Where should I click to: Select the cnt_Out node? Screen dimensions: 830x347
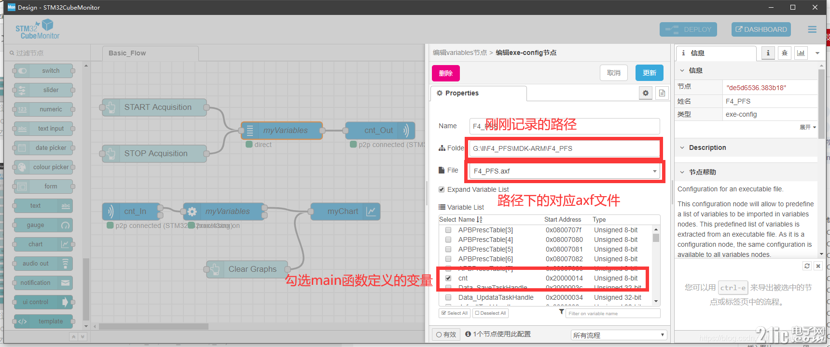380,131
